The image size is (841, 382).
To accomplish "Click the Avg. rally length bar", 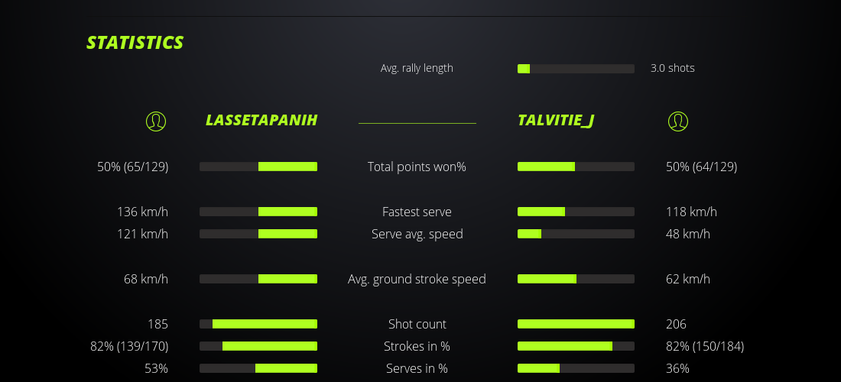I will point(576,69).
